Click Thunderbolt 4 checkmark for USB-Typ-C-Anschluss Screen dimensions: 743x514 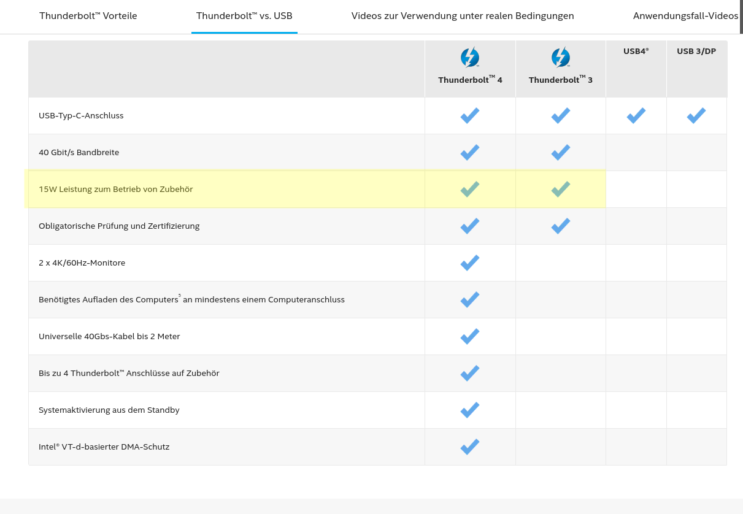point(470,115)
